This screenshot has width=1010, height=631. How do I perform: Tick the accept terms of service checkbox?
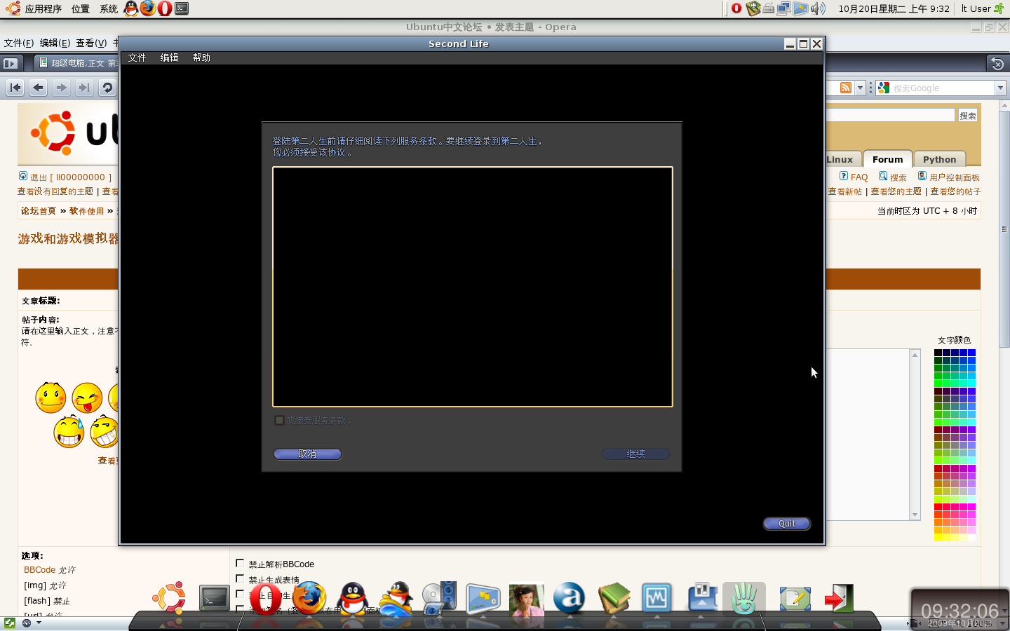(x=279, y=420)
